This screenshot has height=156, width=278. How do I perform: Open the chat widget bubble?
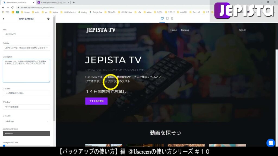270,143
